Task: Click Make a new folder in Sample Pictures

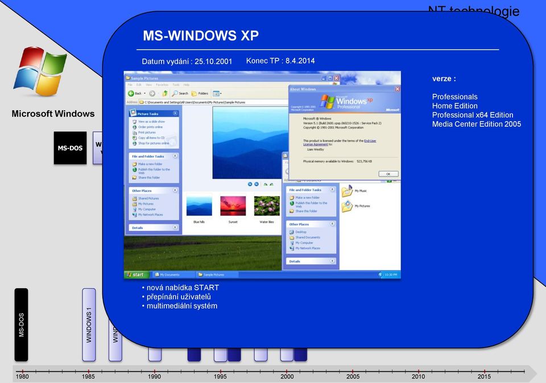Action: [150, 164]
